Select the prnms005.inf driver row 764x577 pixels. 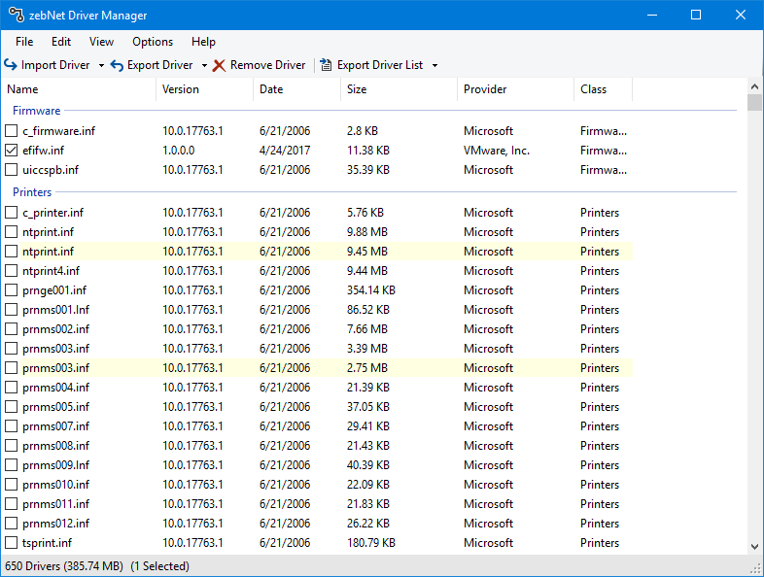point(56,407)
